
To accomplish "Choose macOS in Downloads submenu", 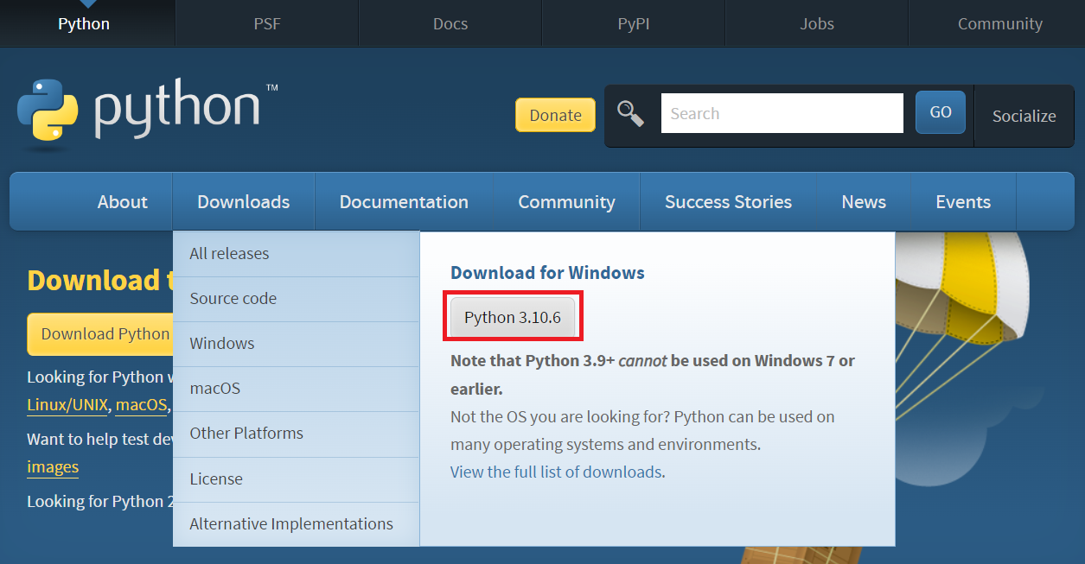I will click(x=296, y=389).
